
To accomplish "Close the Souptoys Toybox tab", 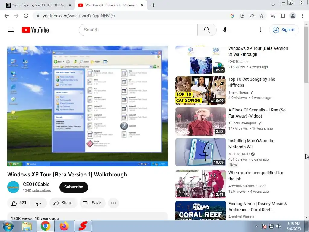I will [70, 5].
